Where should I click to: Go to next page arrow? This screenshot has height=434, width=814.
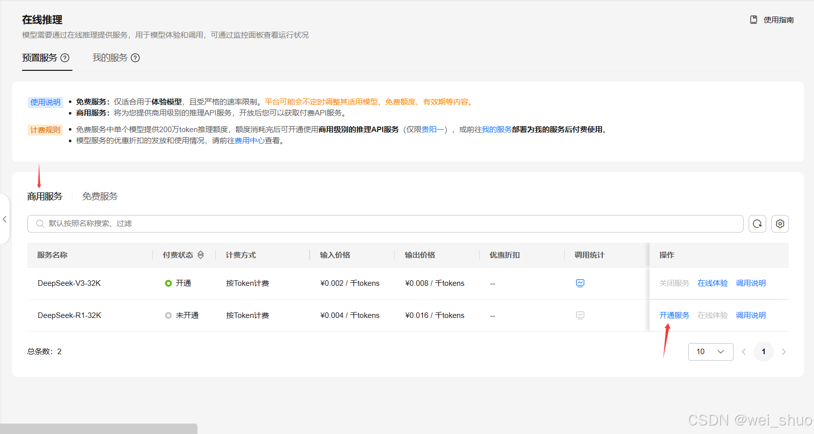point(783,352)
